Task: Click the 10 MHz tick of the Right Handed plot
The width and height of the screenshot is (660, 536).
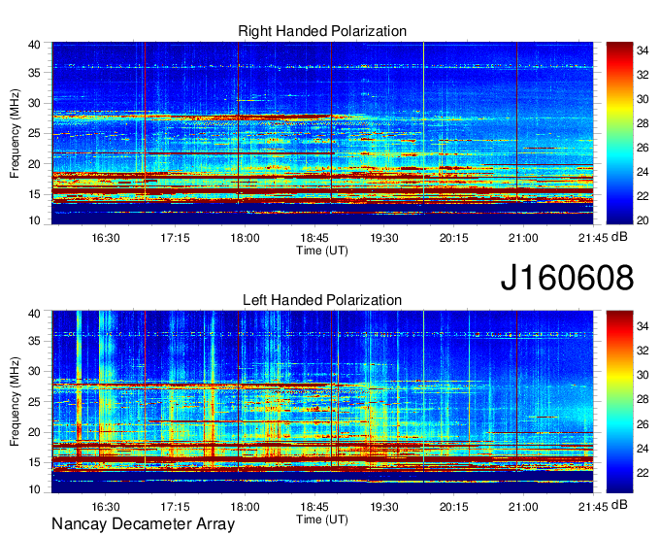Action: pyautogui.click(x=34, y=220)
